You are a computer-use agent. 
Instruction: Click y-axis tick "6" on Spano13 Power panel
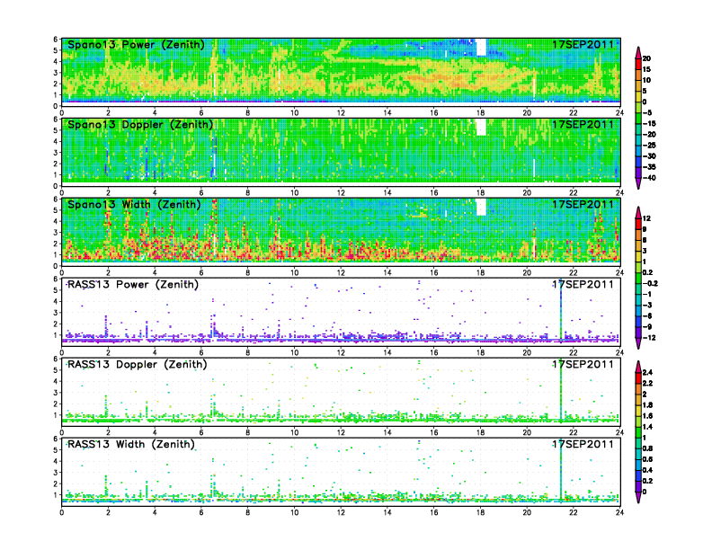(56, 40)
